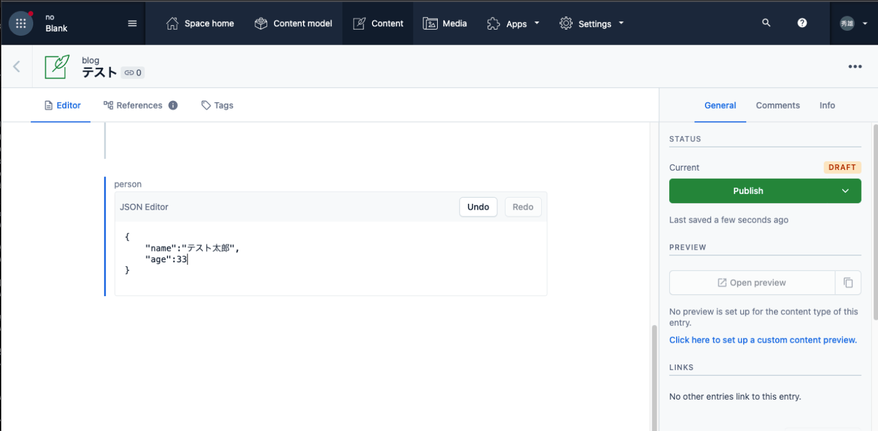
Task: Expand the Settings dropdown menu
Action: [591, 23]
